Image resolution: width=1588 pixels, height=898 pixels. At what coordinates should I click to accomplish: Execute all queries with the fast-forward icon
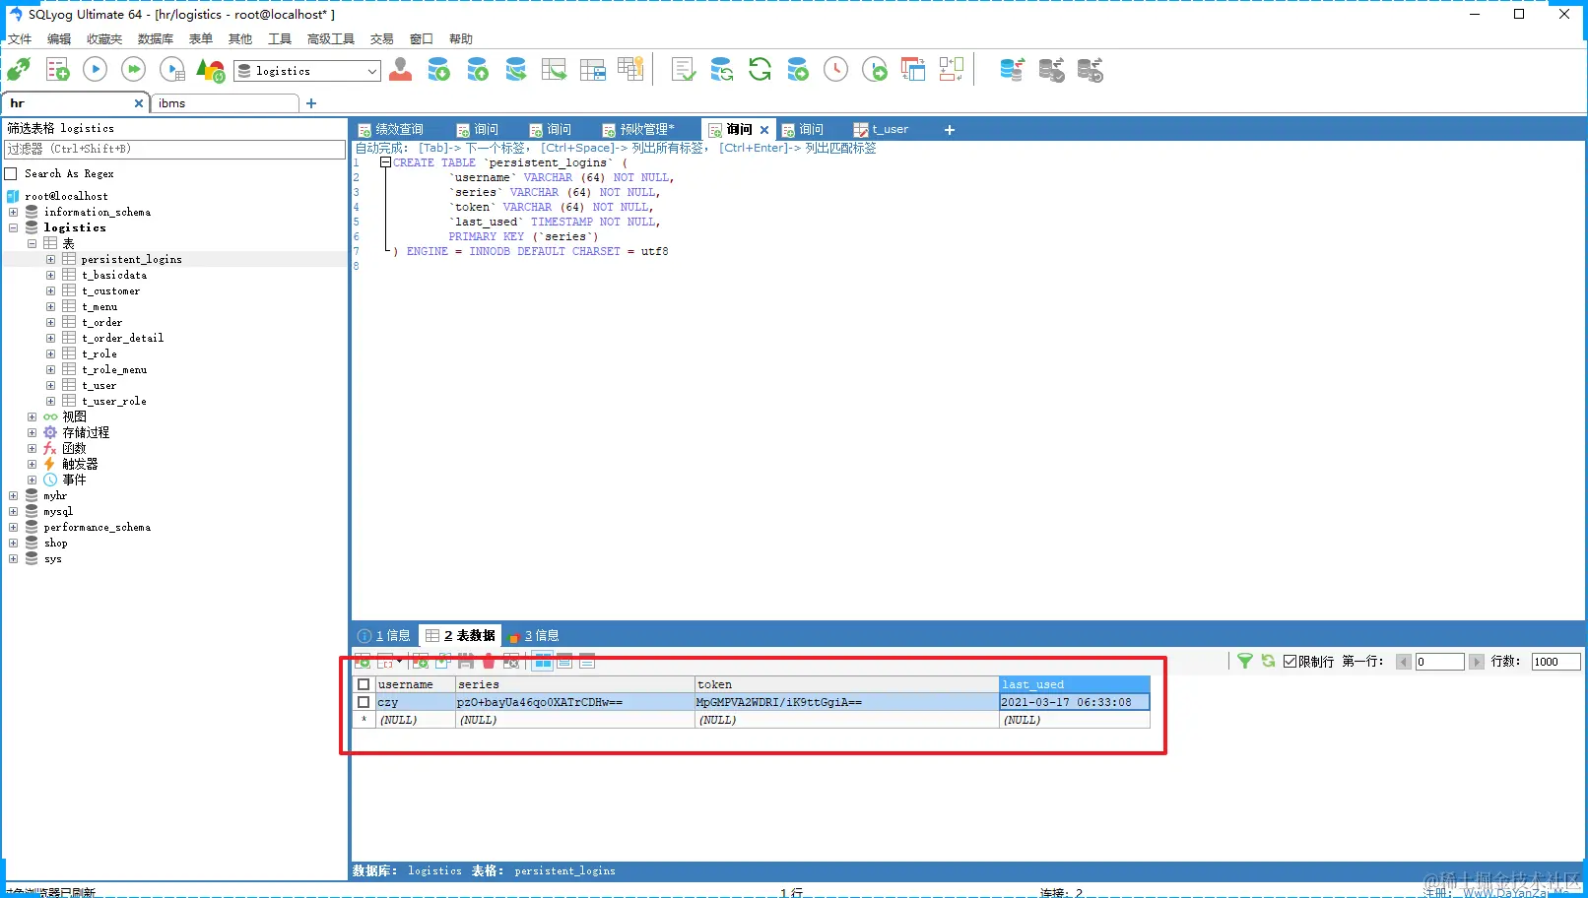133,70
